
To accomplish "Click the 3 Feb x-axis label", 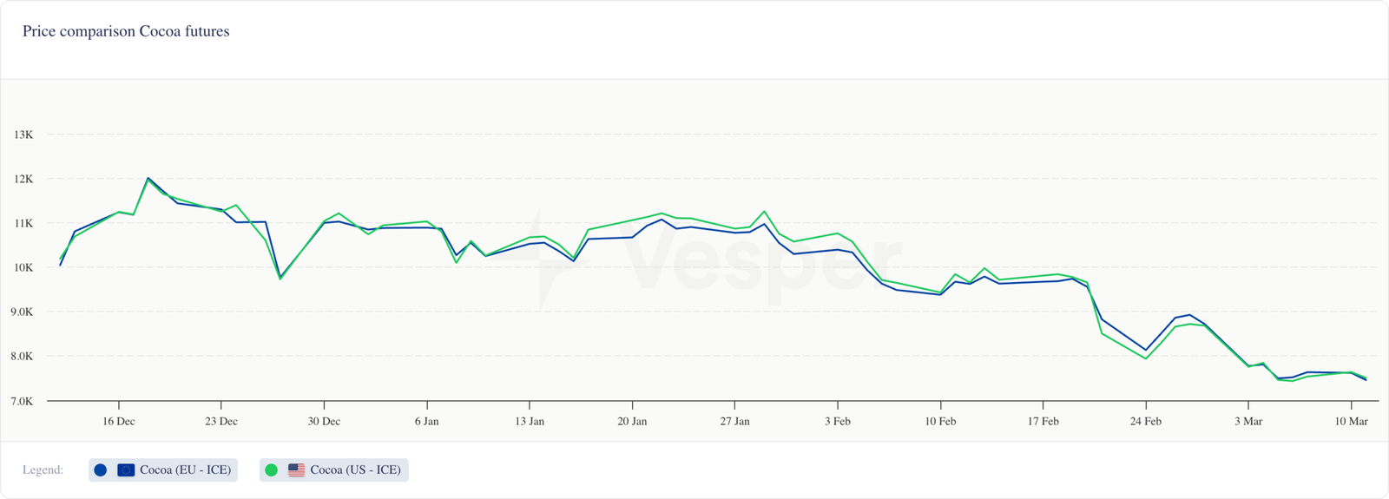I will (838, 422).
